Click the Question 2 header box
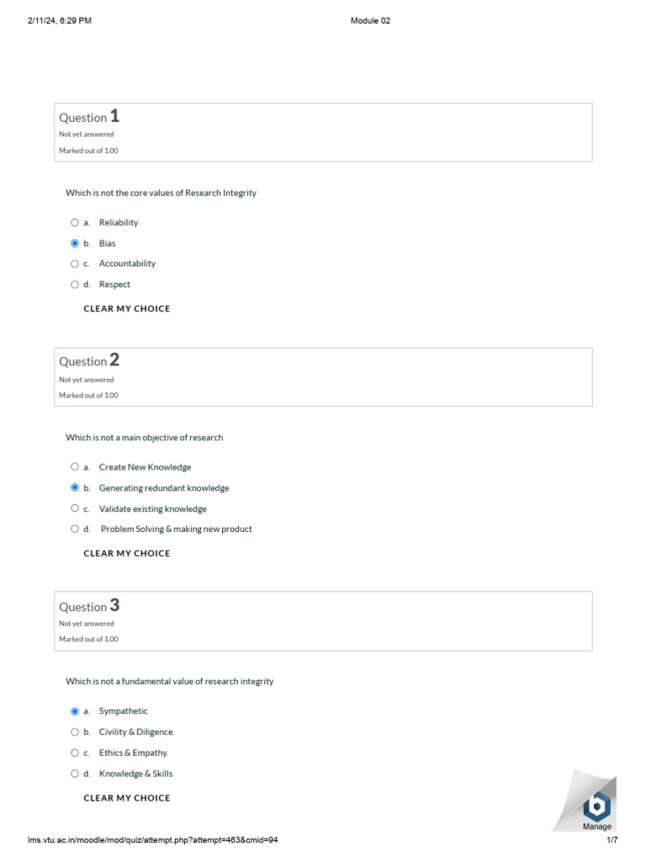Screen dimensions: 646x862 (323, 377)
